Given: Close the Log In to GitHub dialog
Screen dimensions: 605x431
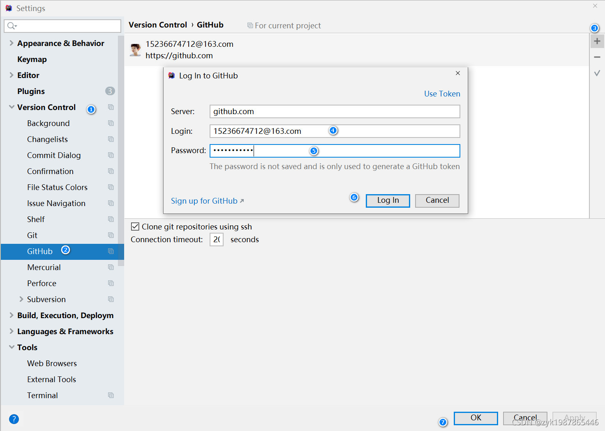Looking at the screenshot, I should 458,73.
